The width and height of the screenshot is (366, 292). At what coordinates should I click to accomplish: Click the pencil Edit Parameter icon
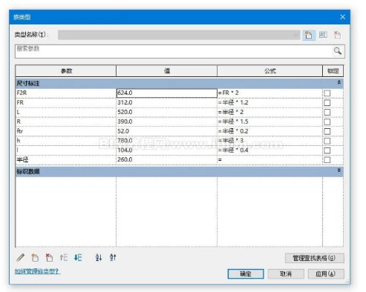(21, 258)
